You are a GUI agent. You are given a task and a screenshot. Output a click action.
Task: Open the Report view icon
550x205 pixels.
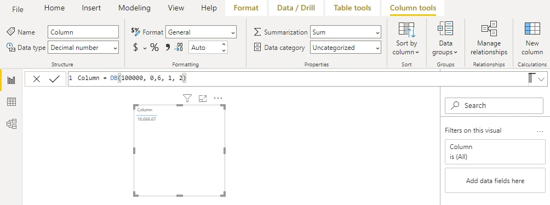tap(11, 80)
